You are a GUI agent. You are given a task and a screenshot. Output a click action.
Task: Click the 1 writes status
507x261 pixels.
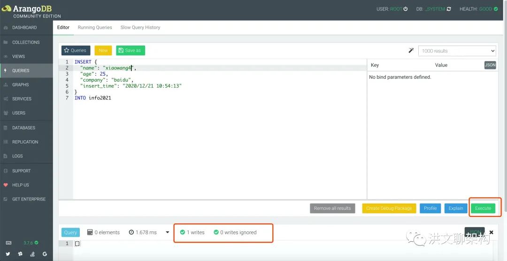click(192, 232)
